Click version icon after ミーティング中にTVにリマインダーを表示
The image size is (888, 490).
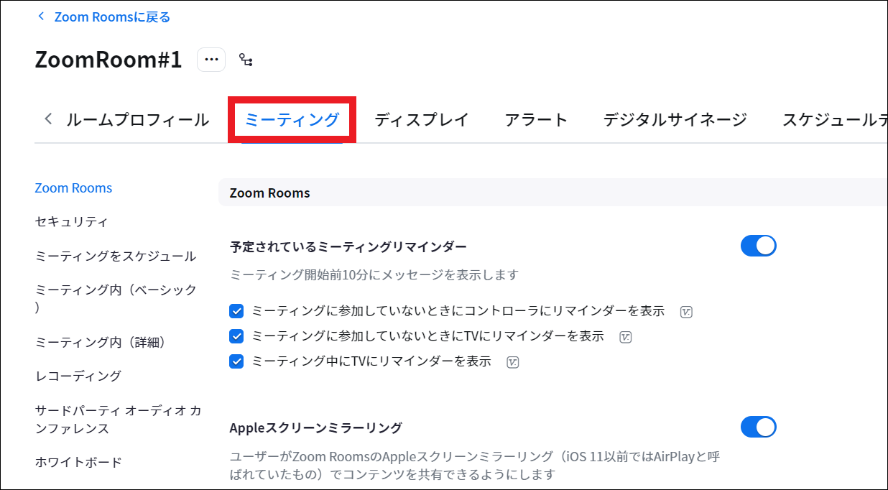(513, 362)
